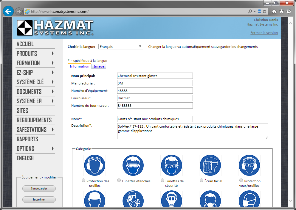Click the browser back arrow button
Image resolution: width=296 pixels, height=210 pixels.
pyautogui.click(x=8, y=12)
